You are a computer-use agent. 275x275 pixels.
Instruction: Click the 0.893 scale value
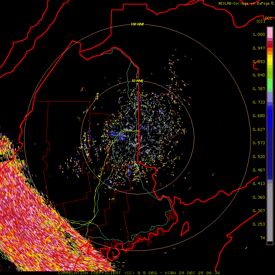pos(259,61)
